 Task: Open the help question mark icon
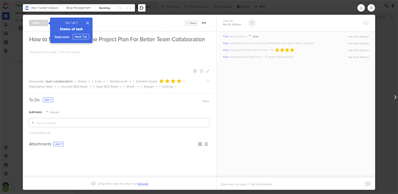(x=6, y=147)
